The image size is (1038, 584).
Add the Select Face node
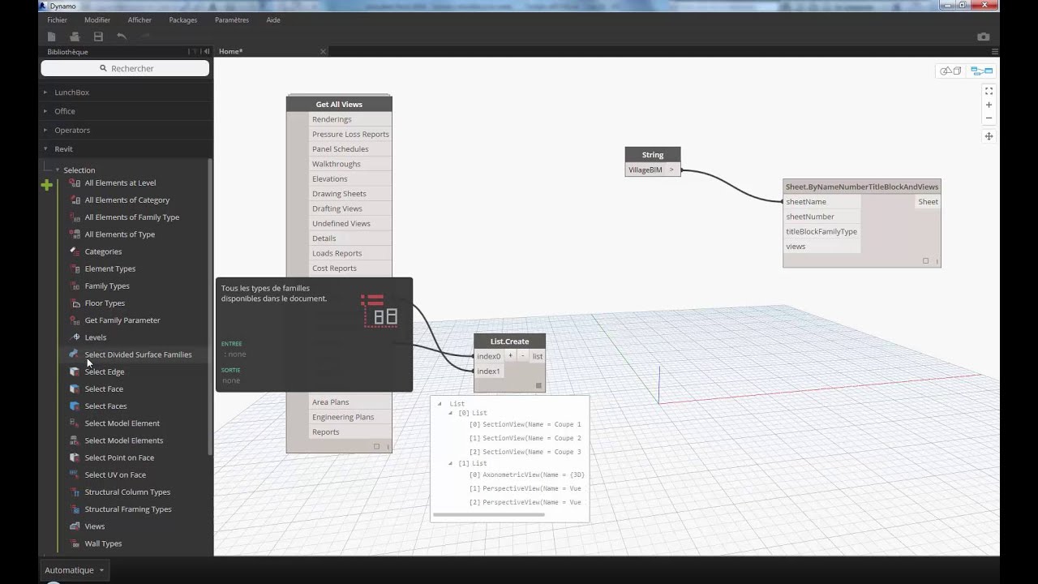point(104,389)
